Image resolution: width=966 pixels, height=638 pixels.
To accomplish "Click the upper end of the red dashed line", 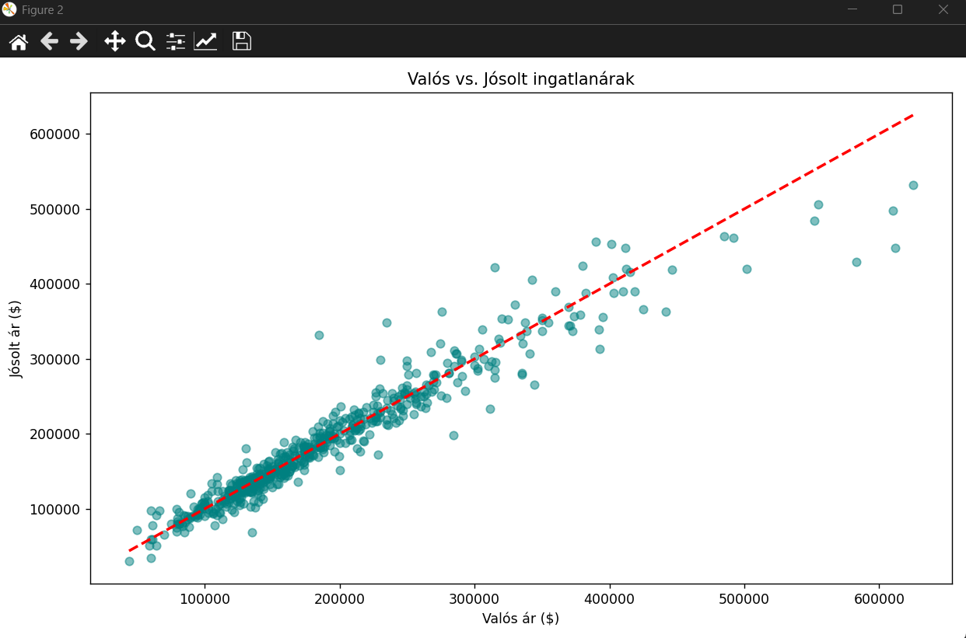I will click(x=912, y=115).
